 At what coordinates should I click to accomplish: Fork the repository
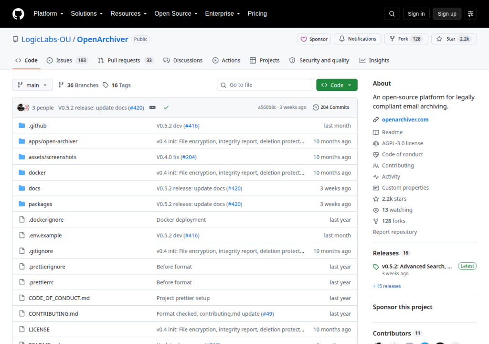pos(406,39)
